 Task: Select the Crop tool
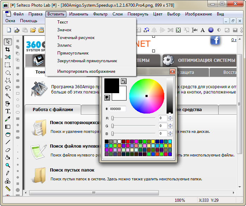(8, 50)
